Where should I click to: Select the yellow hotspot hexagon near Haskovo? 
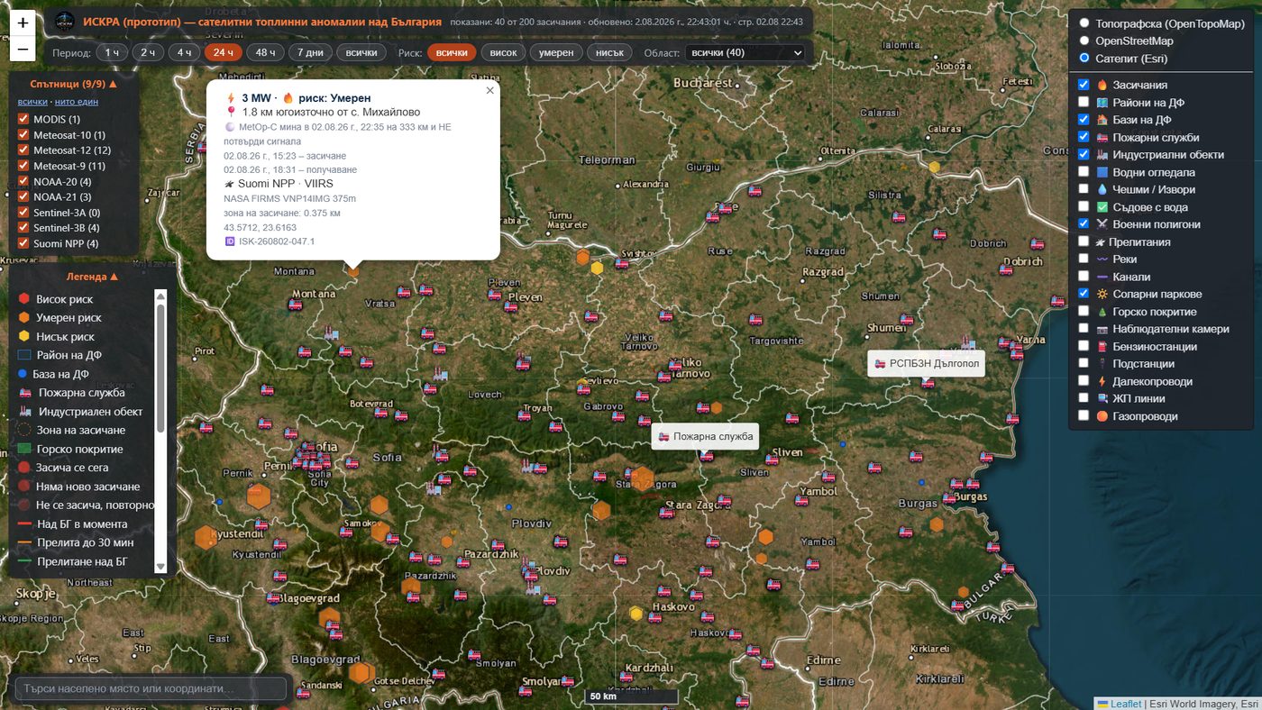(x=636, y=614)
